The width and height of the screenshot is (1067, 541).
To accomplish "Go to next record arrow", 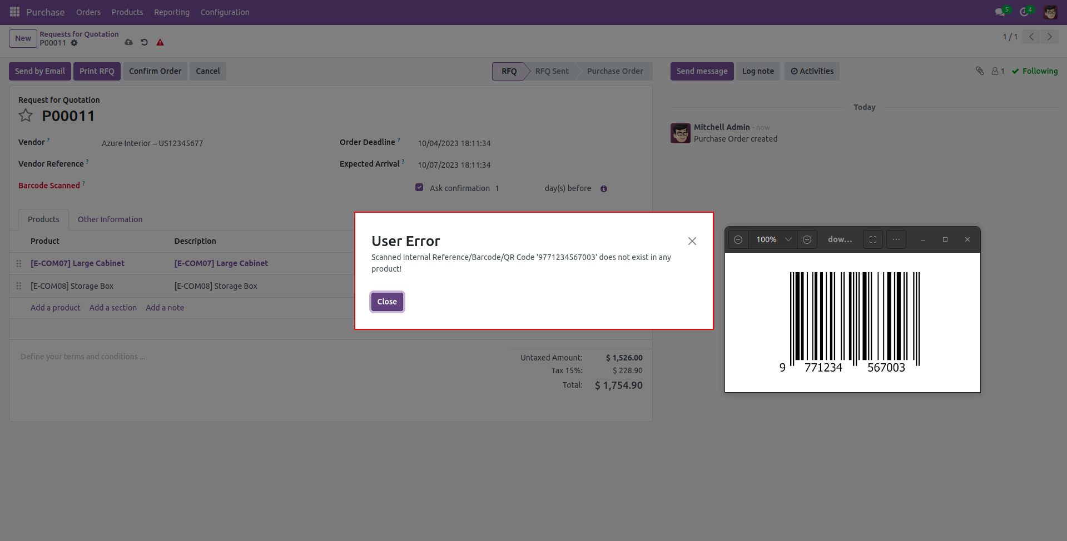I will [1049, 37].
